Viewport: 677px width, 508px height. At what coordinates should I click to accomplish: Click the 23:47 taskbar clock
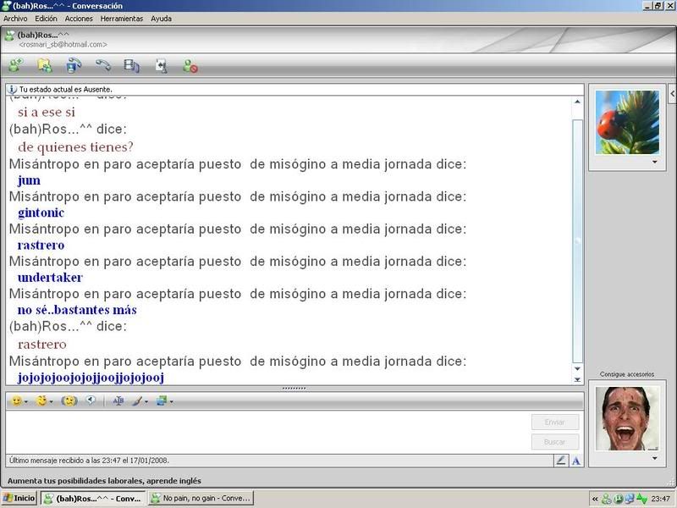tap(661, 499)
